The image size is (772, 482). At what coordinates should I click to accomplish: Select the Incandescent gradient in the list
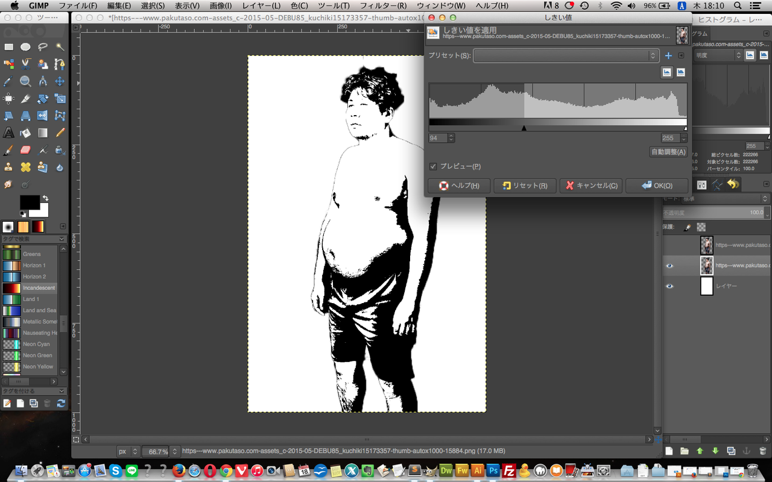30,288
